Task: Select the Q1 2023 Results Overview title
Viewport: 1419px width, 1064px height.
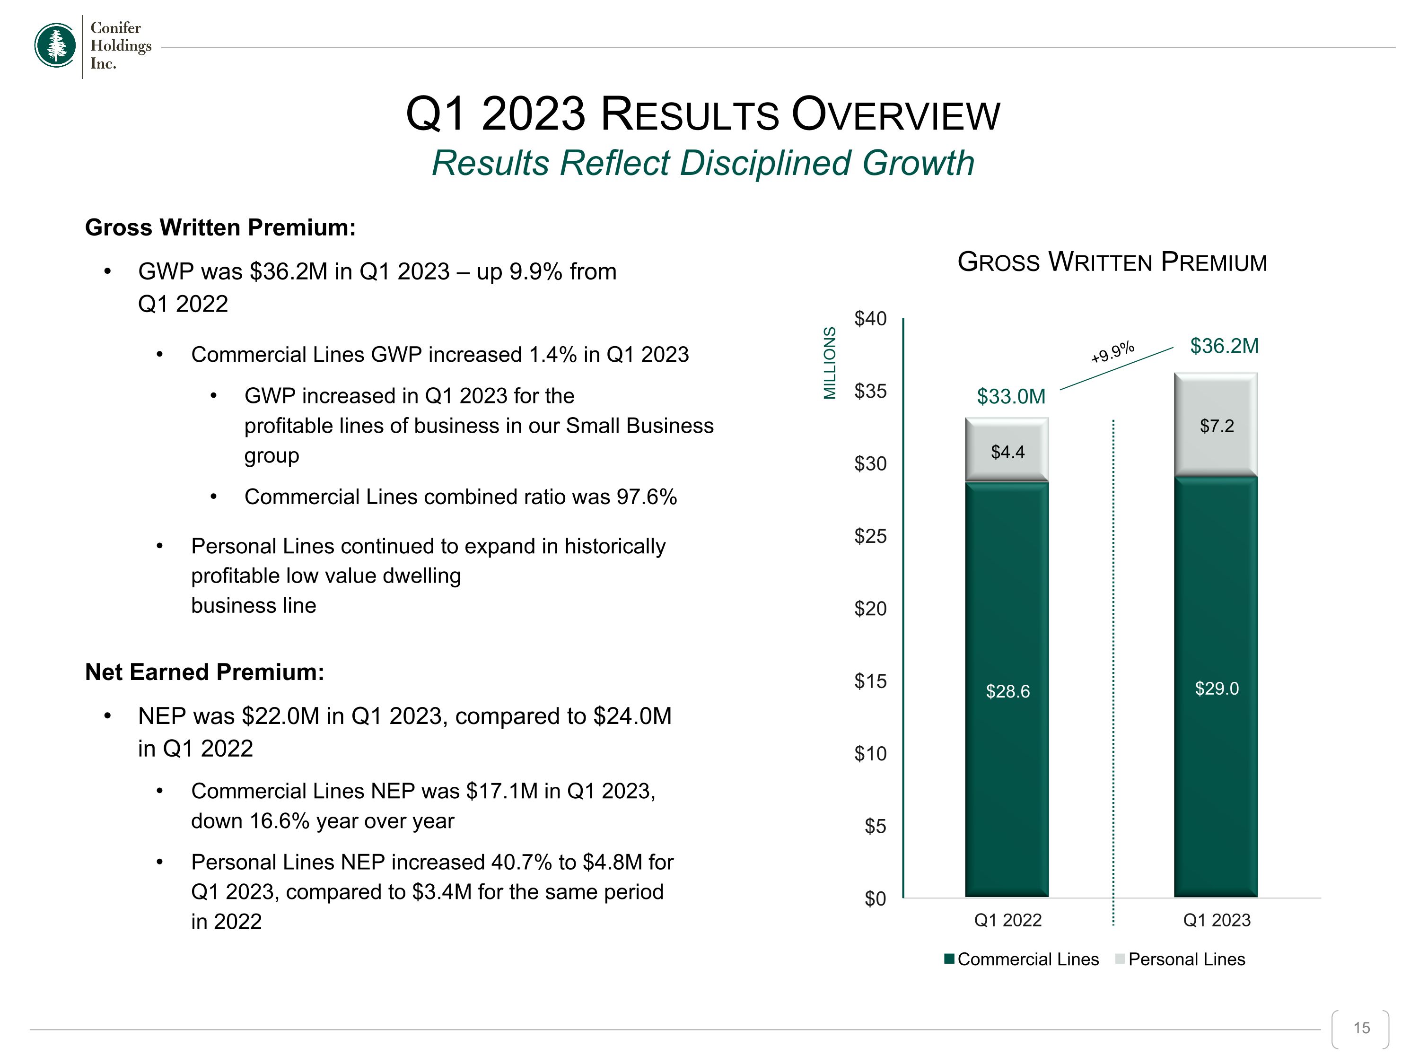Action: (702, 114)
